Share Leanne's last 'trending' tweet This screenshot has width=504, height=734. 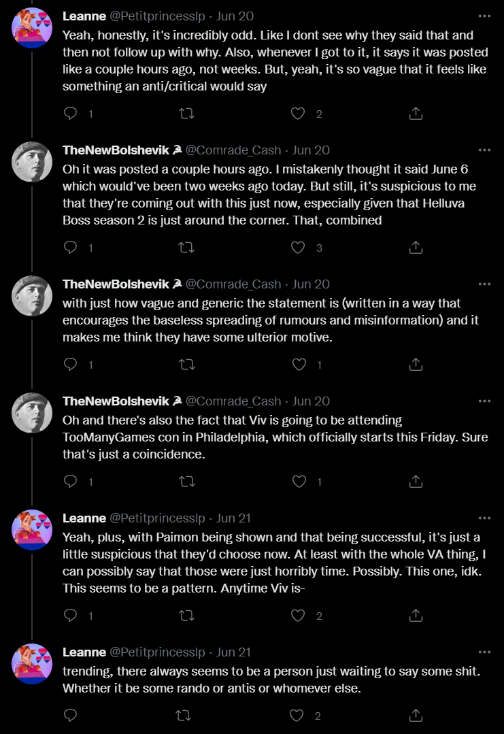[x=416, y=715]
